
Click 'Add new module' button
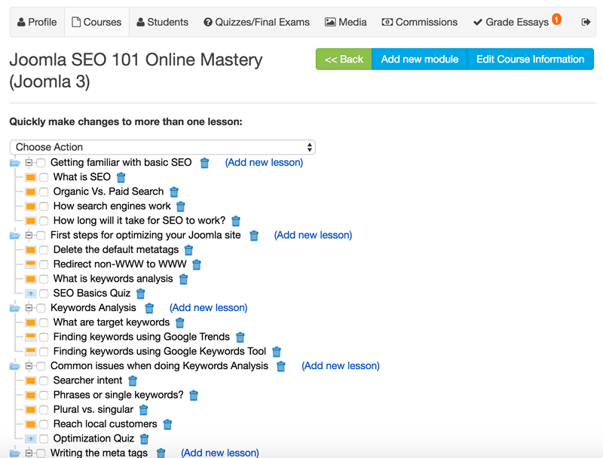click(420, 60)
